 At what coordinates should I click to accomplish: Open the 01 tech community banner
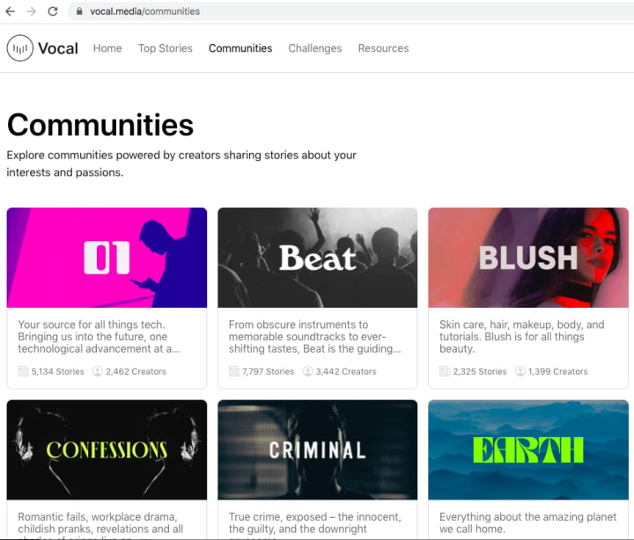coord(107,258)
